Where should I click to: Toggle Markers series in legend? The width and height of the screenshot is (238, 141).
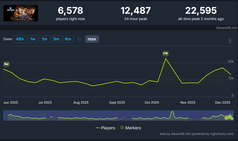(130, 128)
